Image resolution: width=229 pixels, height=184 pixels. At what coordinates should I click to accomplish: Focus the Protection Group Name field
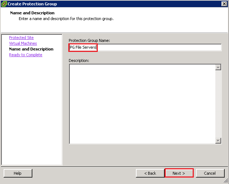tap(158, 48)
